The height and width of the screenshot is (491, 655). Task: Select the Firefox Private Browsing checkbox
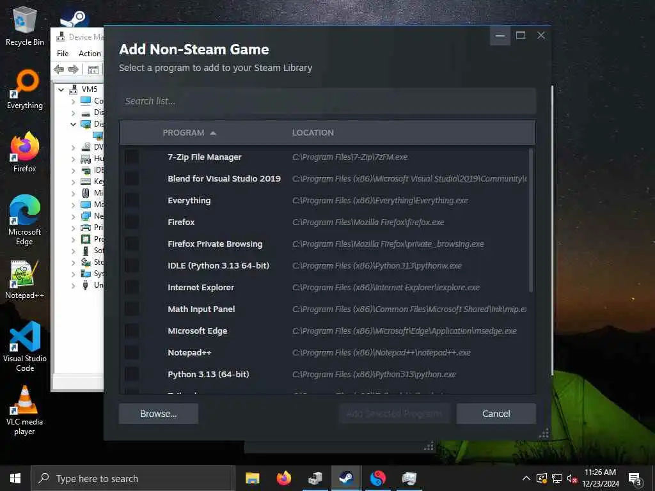[132, 244]
